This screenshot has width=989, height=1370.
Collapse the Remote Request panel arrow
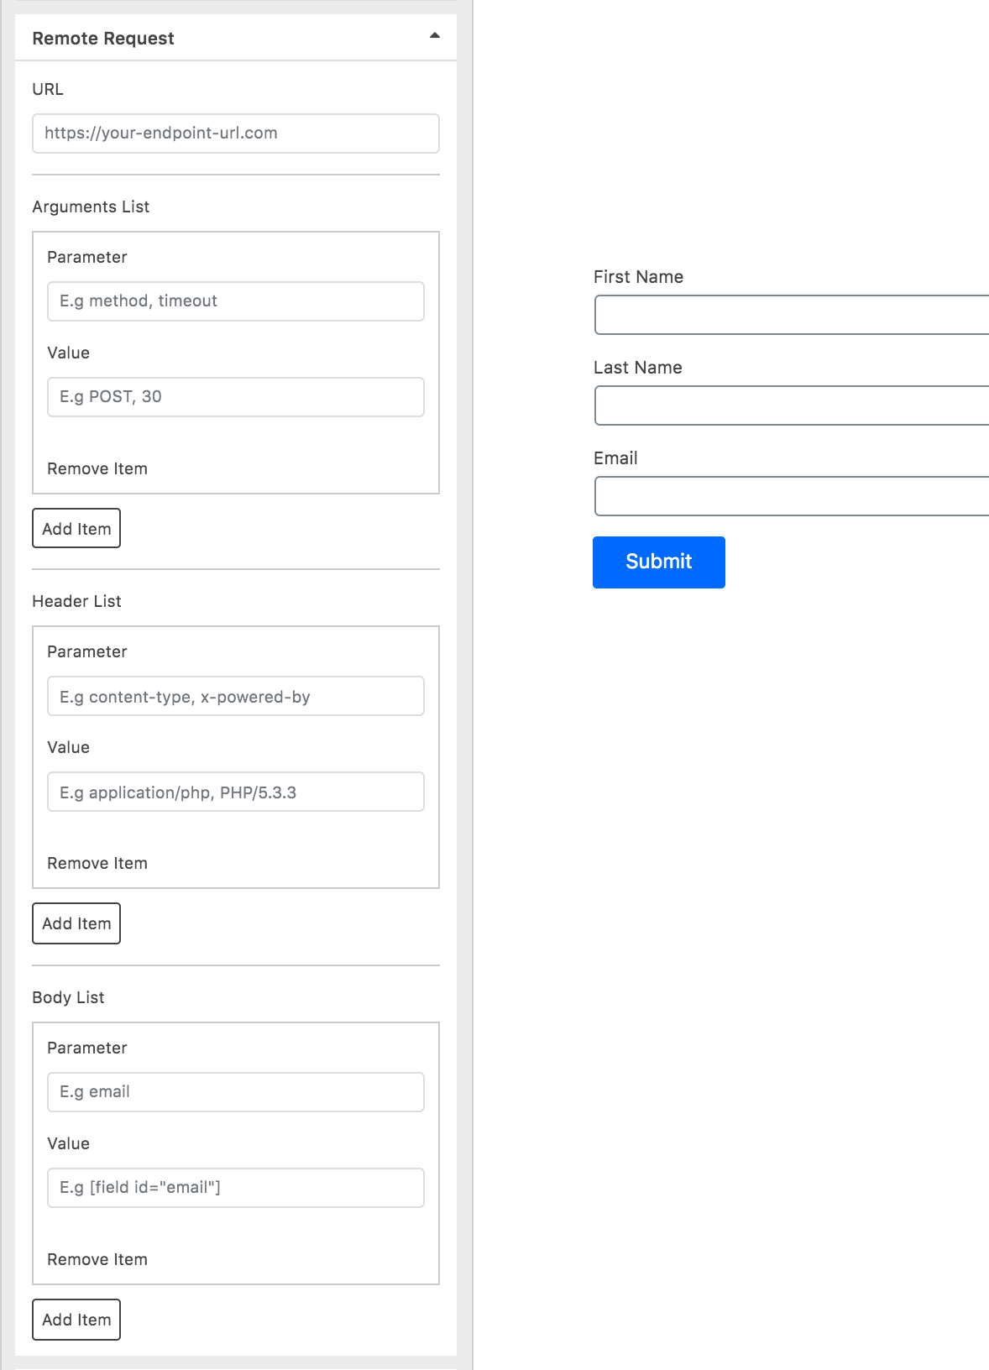(x=434, y=36)
